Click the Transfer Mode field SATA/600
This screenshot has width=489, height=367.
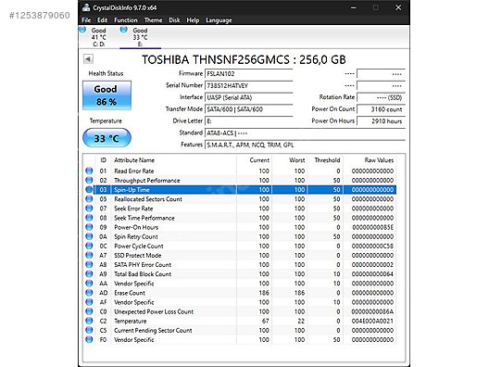[248, 109]
